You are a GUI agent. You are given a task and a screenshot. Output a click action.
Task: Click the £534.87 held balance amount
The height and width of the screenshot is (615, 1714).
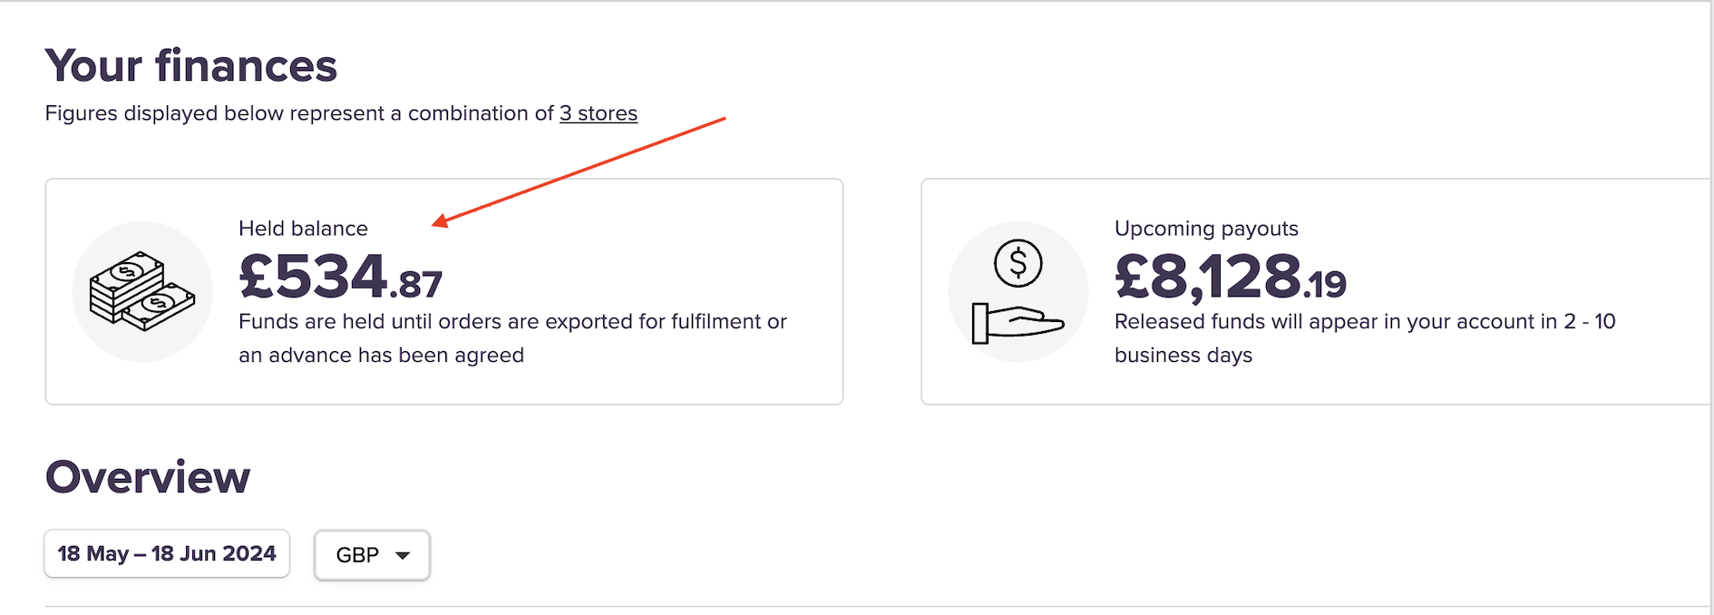tap(340, 277)
